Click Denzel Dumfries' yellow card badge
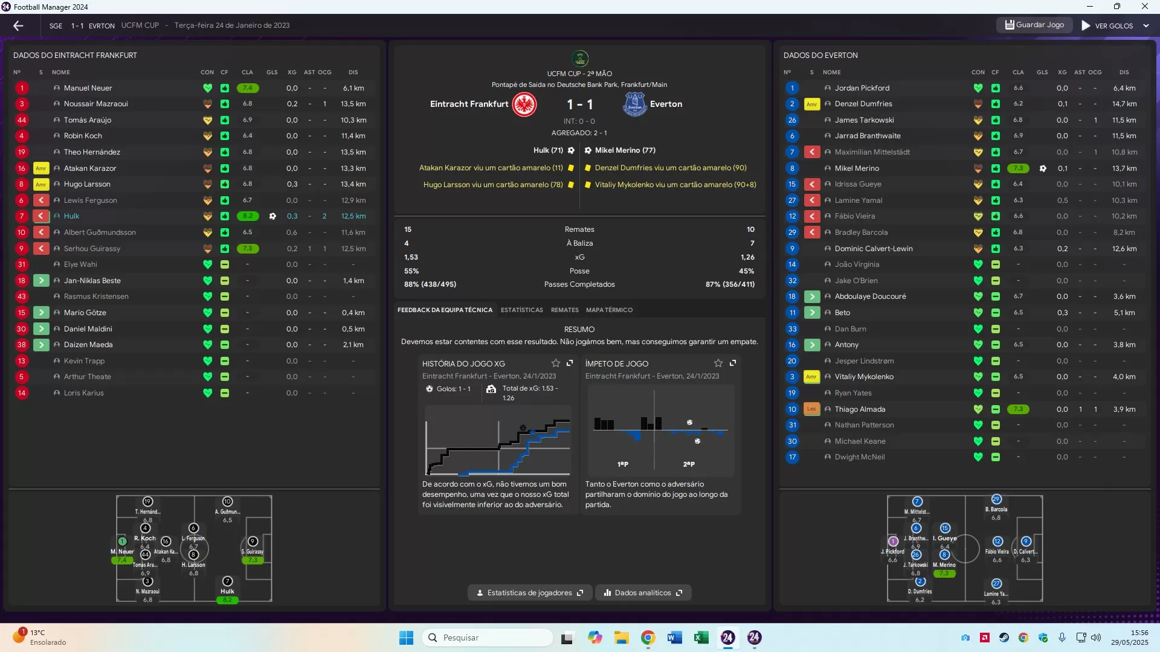1160x652 pixels. [x=811, y=104]
